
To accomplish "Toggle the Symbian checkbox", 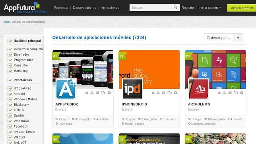I will (10, 115).
